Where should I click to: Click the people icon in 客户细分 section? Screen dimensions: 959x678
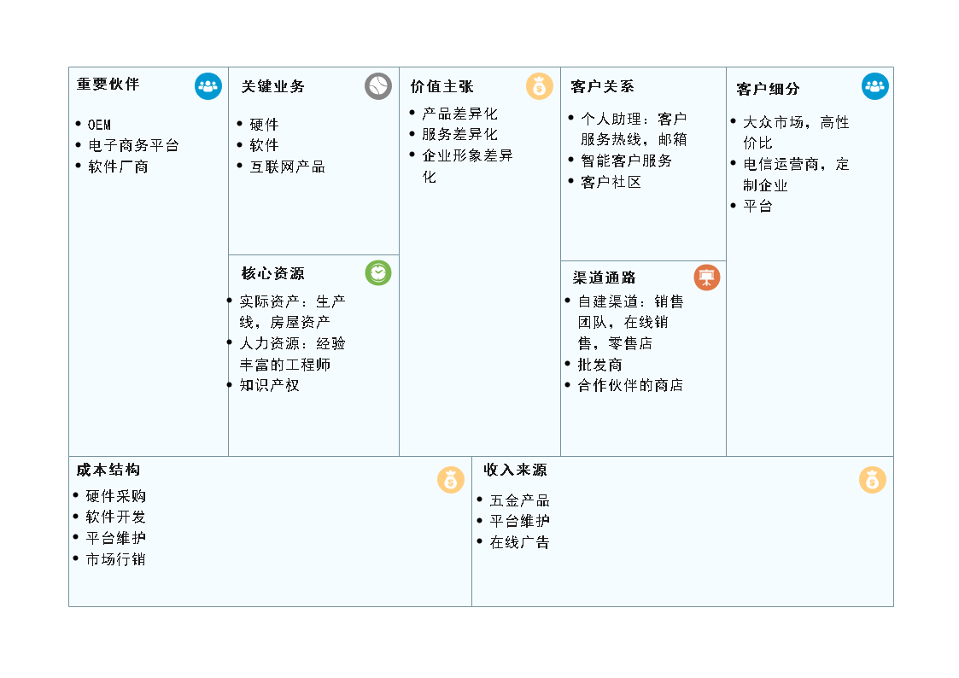pyautogui.click(x=875, y=86)
